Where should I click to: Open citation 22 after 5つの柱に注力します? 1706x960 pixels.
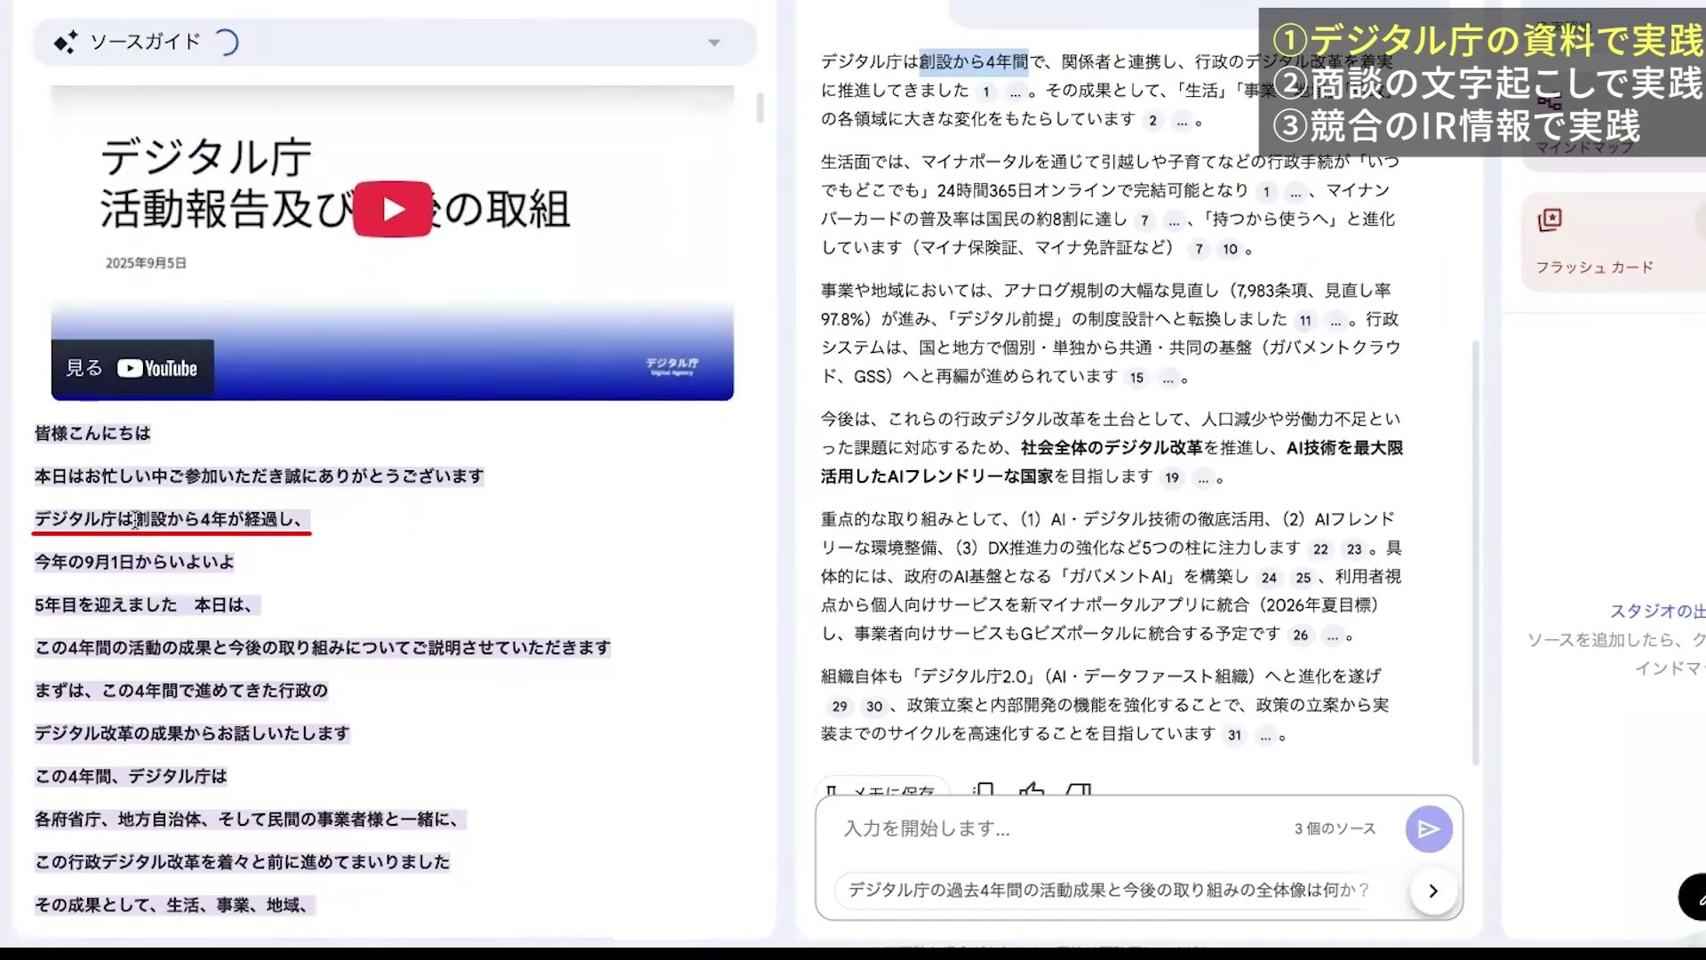click(x=1320, y=549)
